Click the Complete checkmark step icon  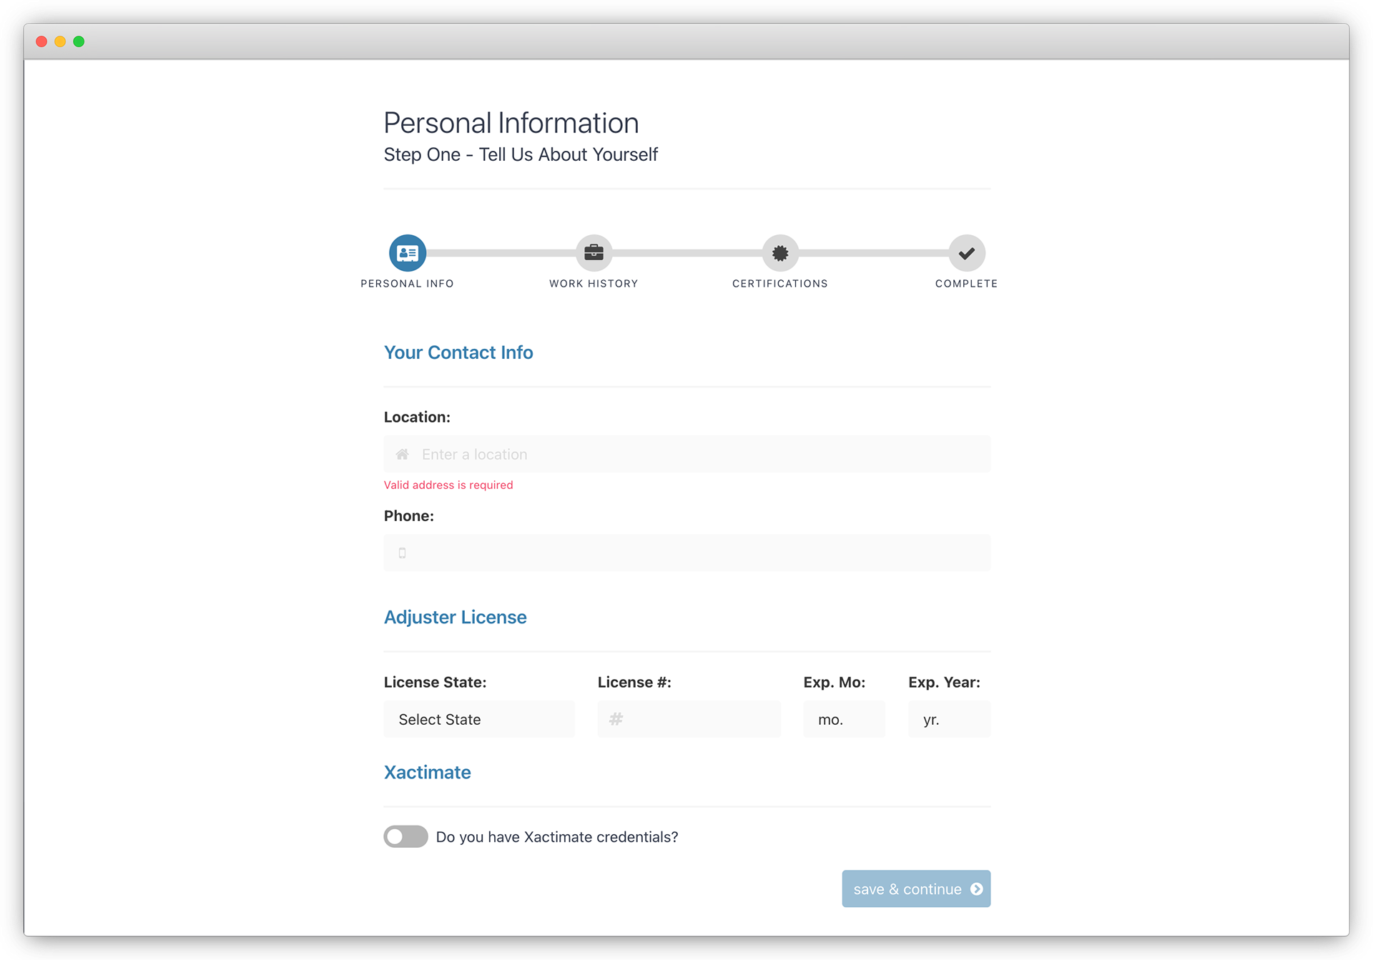tap(966, 253)
